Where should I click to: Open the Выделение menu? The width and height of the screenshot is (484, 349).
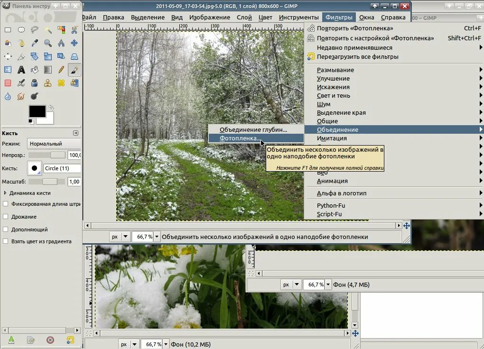(148, 17)
